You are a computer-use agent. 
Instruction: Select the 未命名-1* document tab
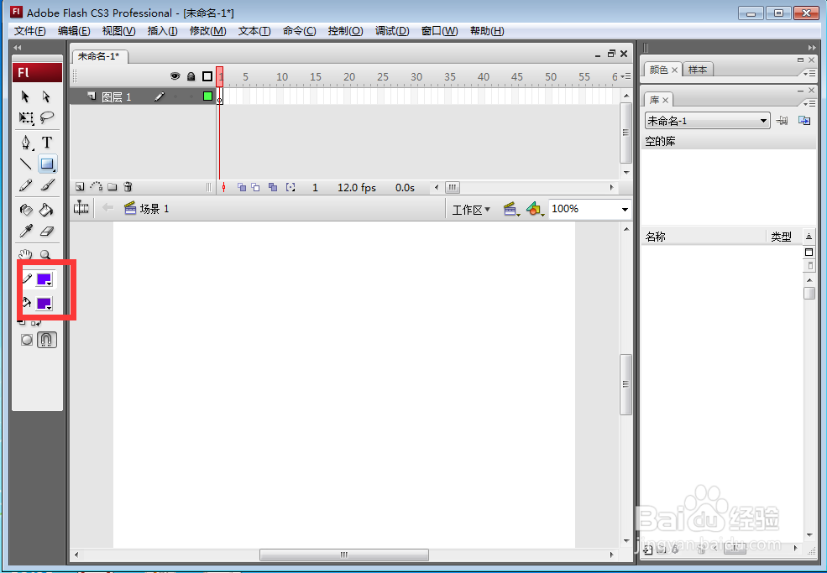[99, 56]
